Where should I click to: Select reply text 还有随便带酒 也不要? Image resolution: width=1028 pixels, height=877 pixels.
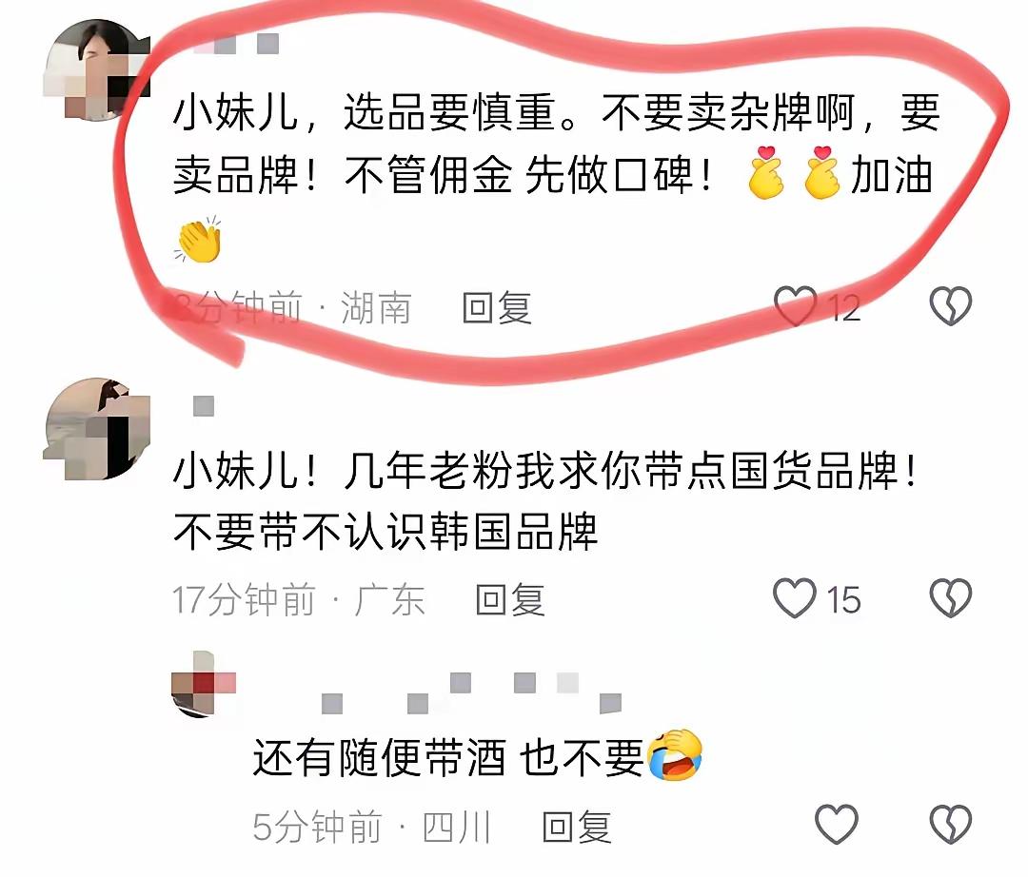pyautogui.click(x=447, y=756)
